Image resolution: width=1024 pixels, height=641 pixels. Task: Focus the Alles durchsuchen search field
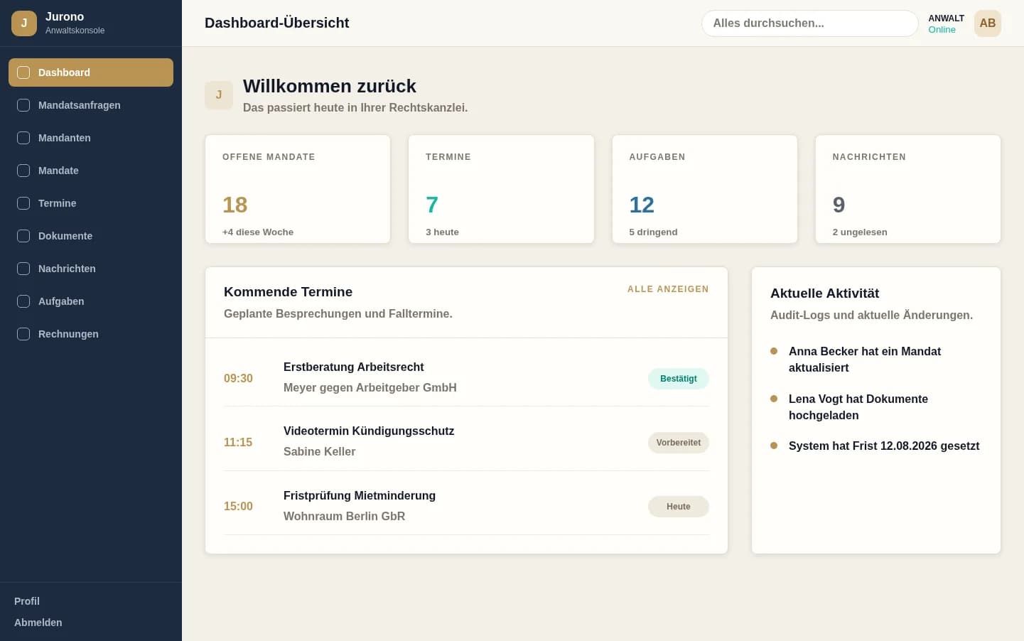coord(810,23)
